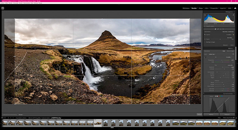This screenshot has width=238, height=130.
Task: Click the right panel vertical scrollbar
Action: coord(236,53)
